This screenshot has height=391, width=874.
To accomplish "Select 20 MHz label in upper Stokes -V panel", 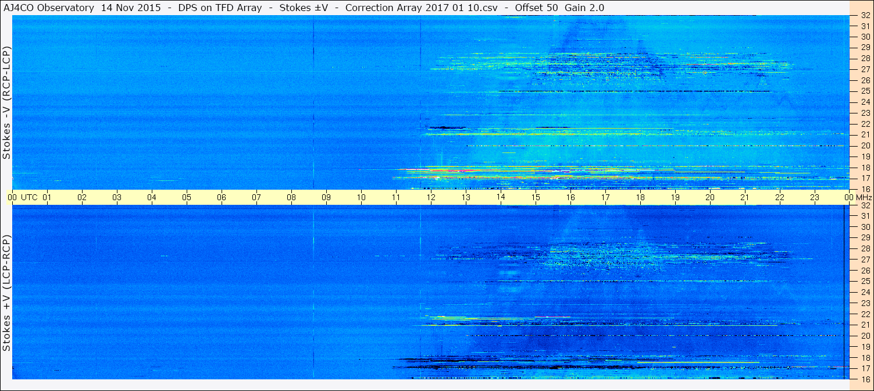I will point(865,145).
